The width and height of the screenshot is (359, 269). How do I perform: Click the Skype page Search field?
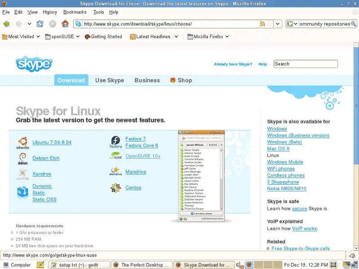(x=306, y=64)
